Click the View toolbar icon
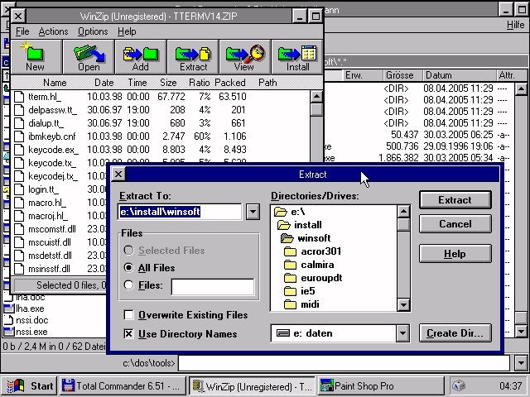Image resolution: width=530 pixels, height=397 pixels. (x=245, y=57)
